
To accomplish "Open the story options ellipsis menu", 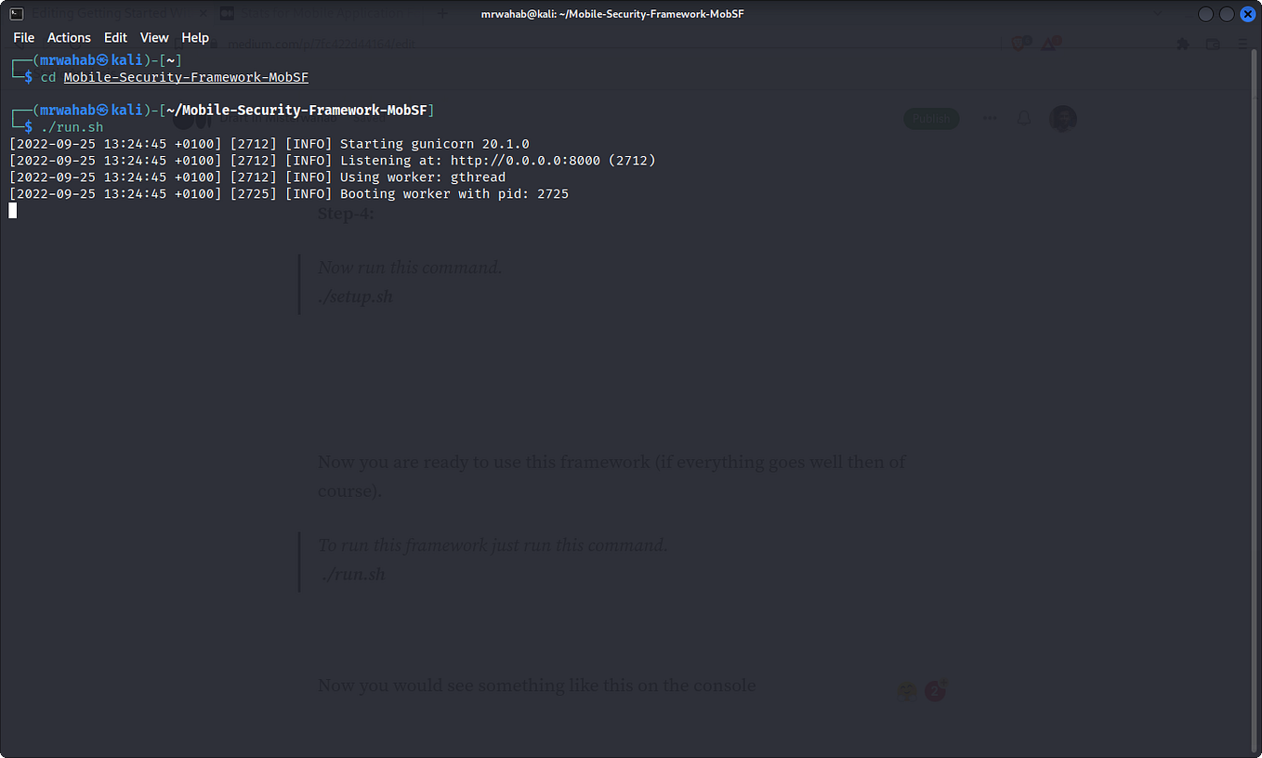I will 989,118.
